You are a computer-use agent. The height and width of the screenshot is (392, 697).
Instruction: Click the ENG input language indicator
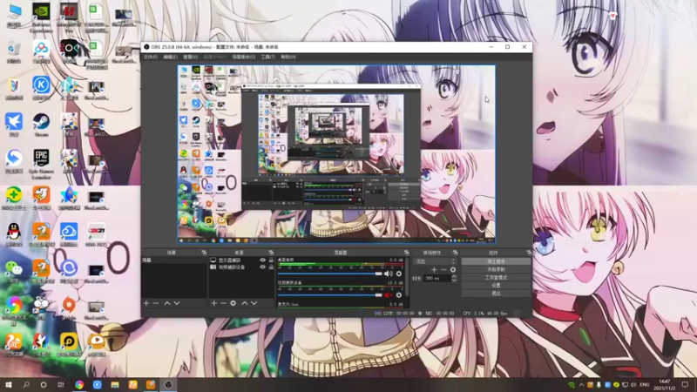point(644,384)
